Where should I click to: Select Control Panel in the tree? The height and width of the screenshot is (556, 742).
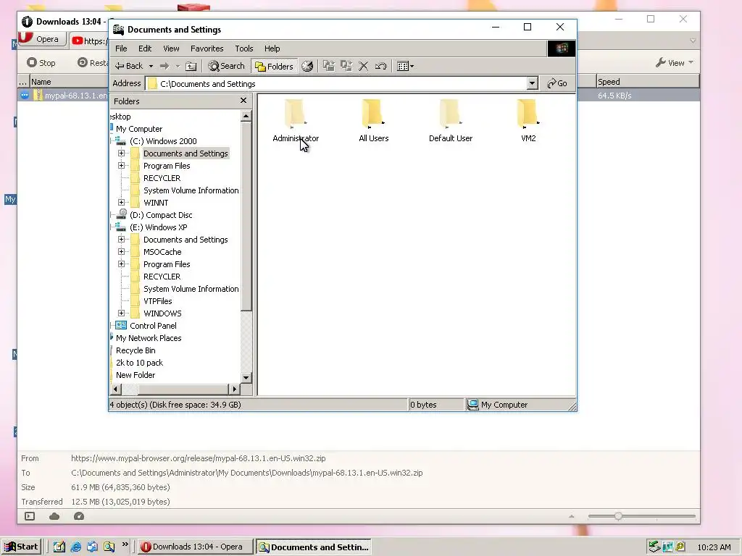[x=153, y=325]
